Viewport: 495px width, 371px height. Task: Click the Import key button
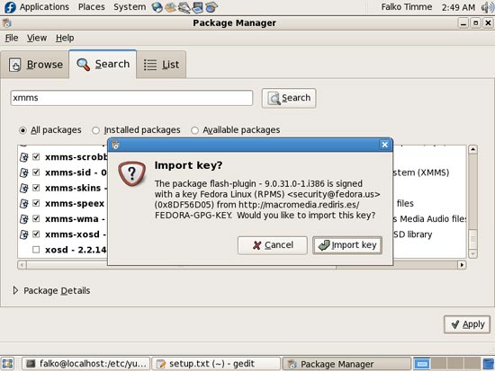coord(347,245)
